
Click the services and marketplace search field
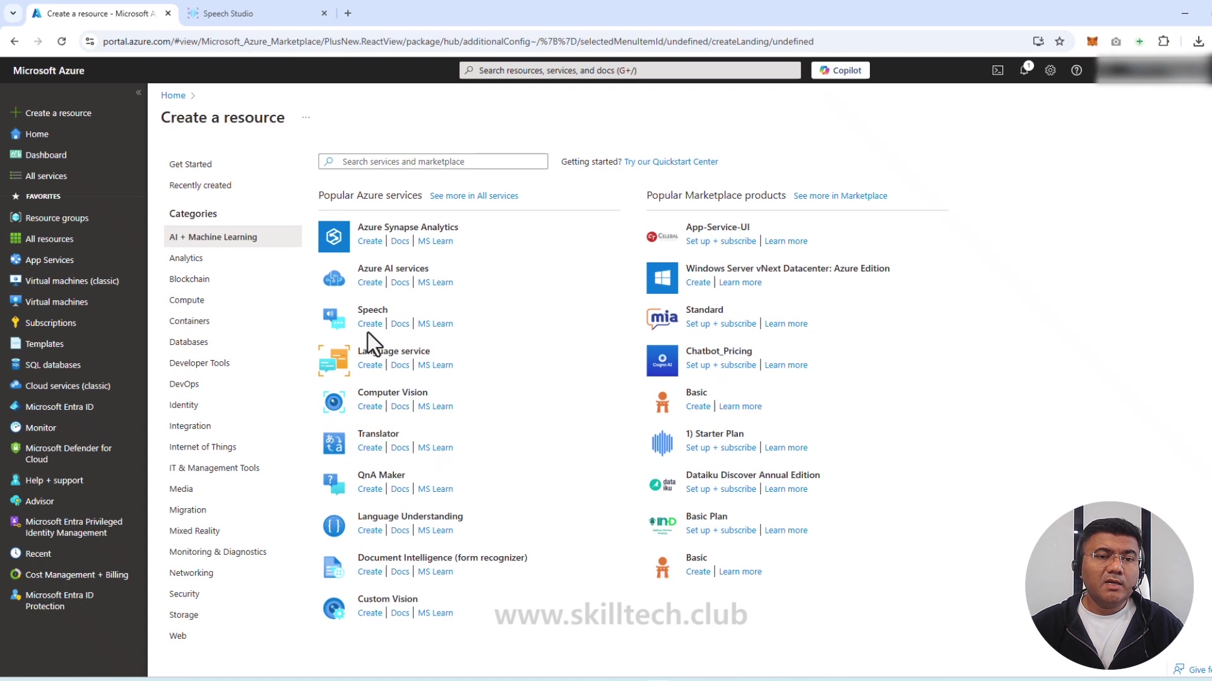(433, 161)
